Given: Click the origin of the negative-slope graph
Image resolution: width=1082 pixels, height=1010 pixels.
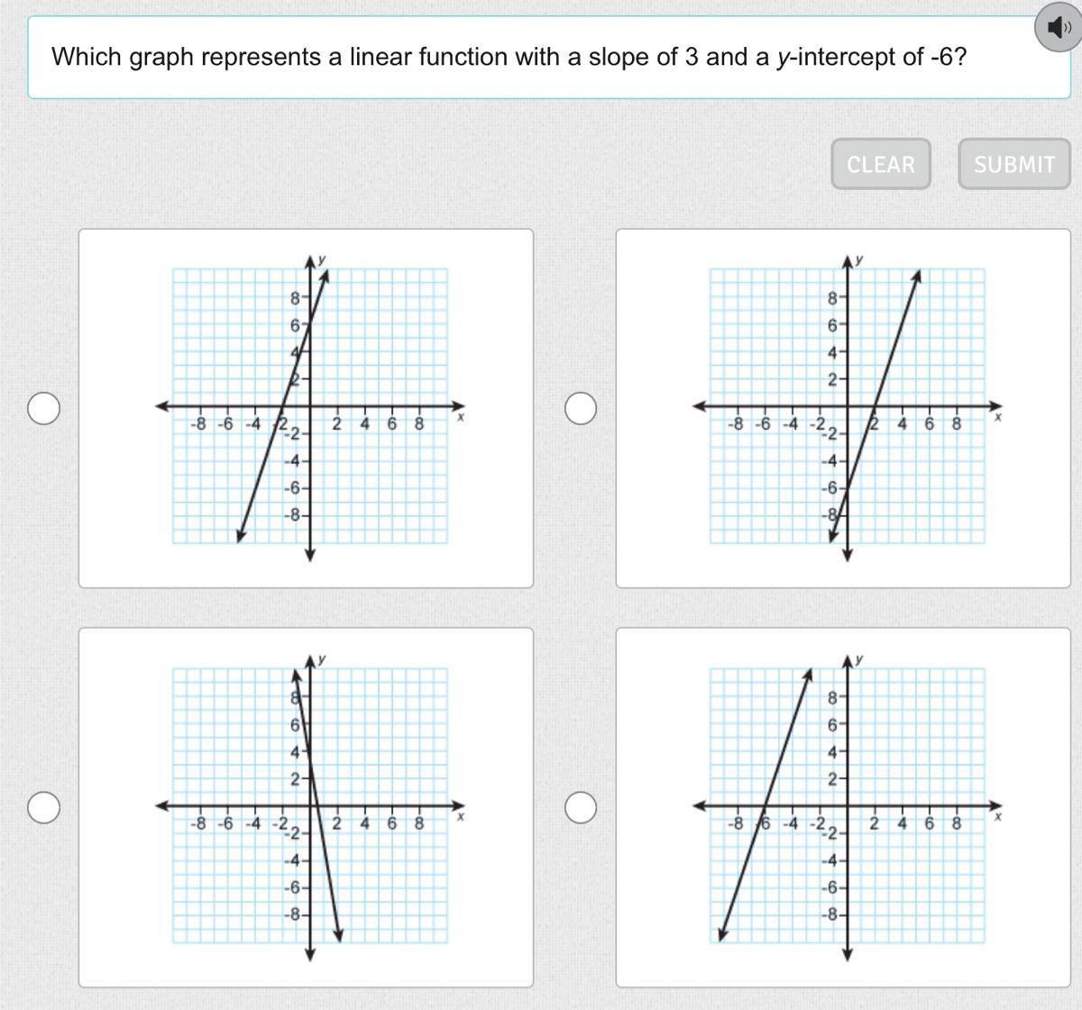Looking at the screenshot, I should pos(310,805).
